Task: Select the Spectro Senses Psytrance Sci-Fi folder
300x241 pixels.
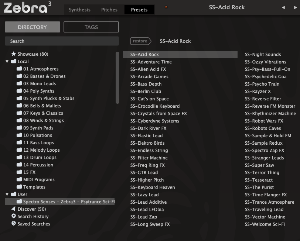Action: (60, 202)
